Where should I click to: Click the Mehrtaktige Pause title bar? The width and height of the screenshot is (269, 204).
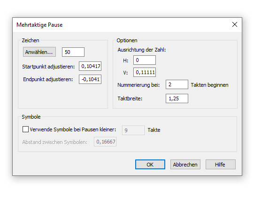coord(120,25)
